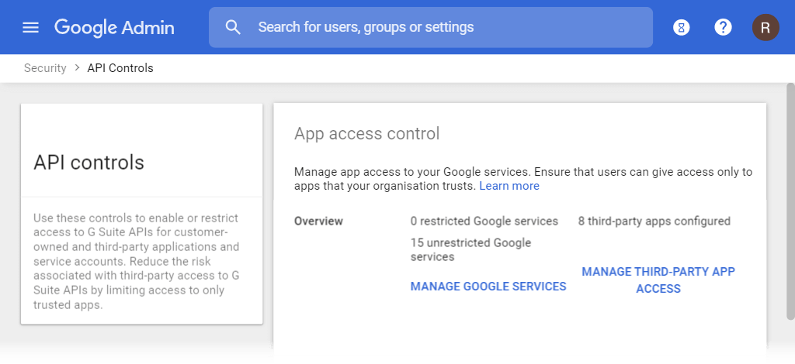Click the Overview label
Viewport: 795px width, 364px height.
318,221
